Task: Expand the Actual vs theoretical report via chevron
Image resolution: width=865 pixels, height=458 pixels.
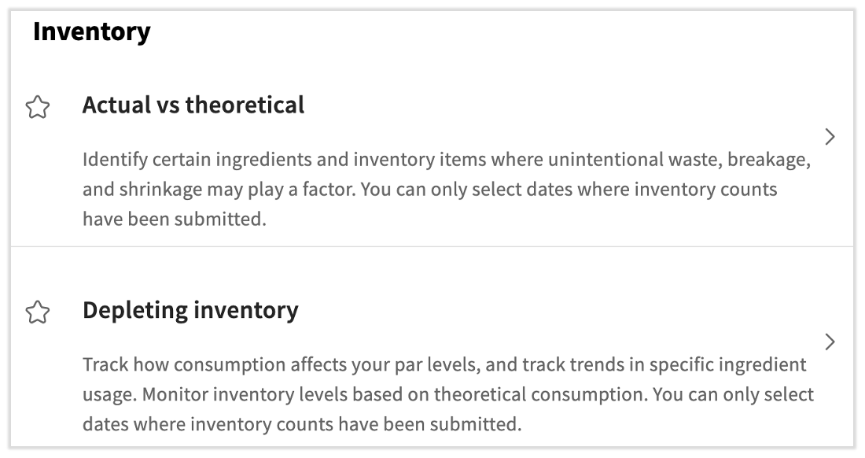Action: (x=830, y=136)
